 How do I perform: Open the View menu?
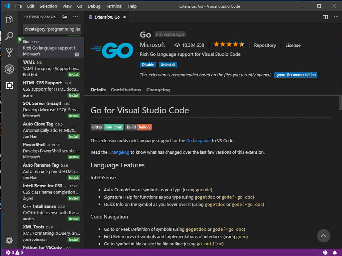pos(67,6)
